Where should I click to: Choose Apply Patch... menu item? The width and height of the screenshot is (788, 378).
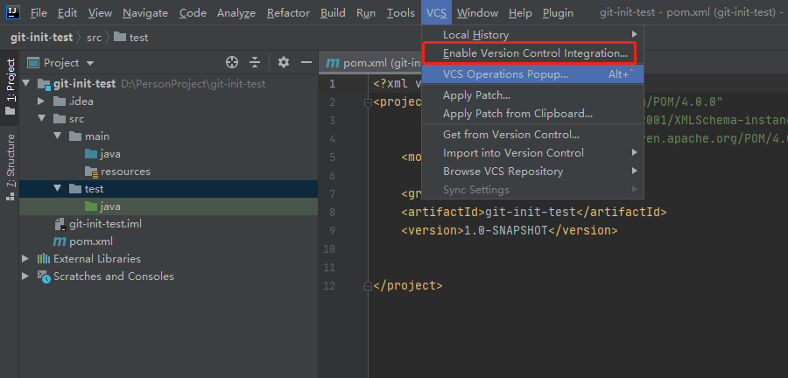tap(532, 95)
